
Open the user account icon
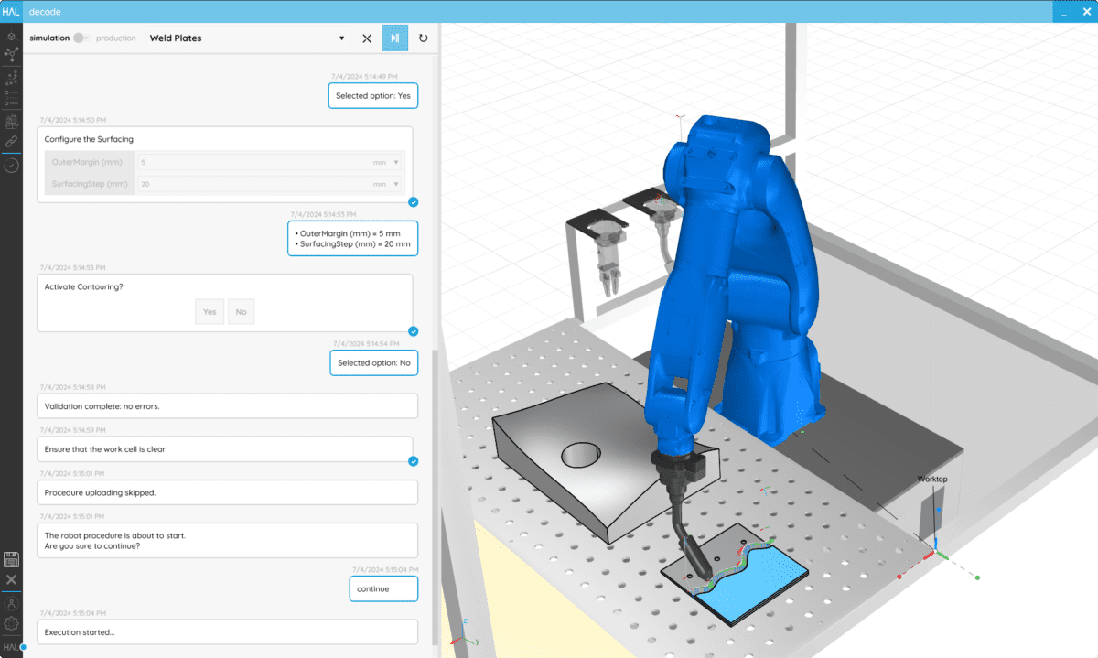[11, 604]
